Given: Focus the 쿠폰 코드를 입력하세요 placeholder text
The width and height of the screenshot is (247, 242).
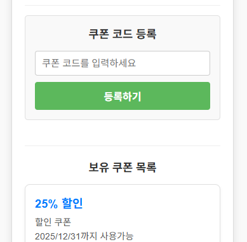Looking at the screenshot, I should [89, 63].
